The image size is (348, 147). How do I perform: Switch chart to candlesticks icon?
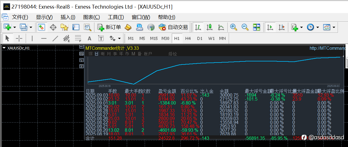(209, 27)
